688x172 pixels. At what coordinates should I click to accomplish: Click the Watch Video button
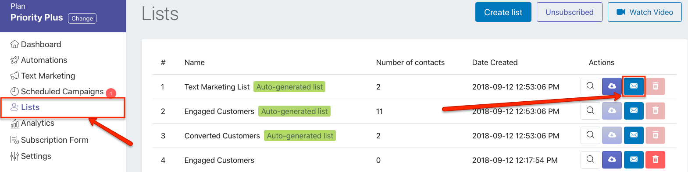[645, 12]
